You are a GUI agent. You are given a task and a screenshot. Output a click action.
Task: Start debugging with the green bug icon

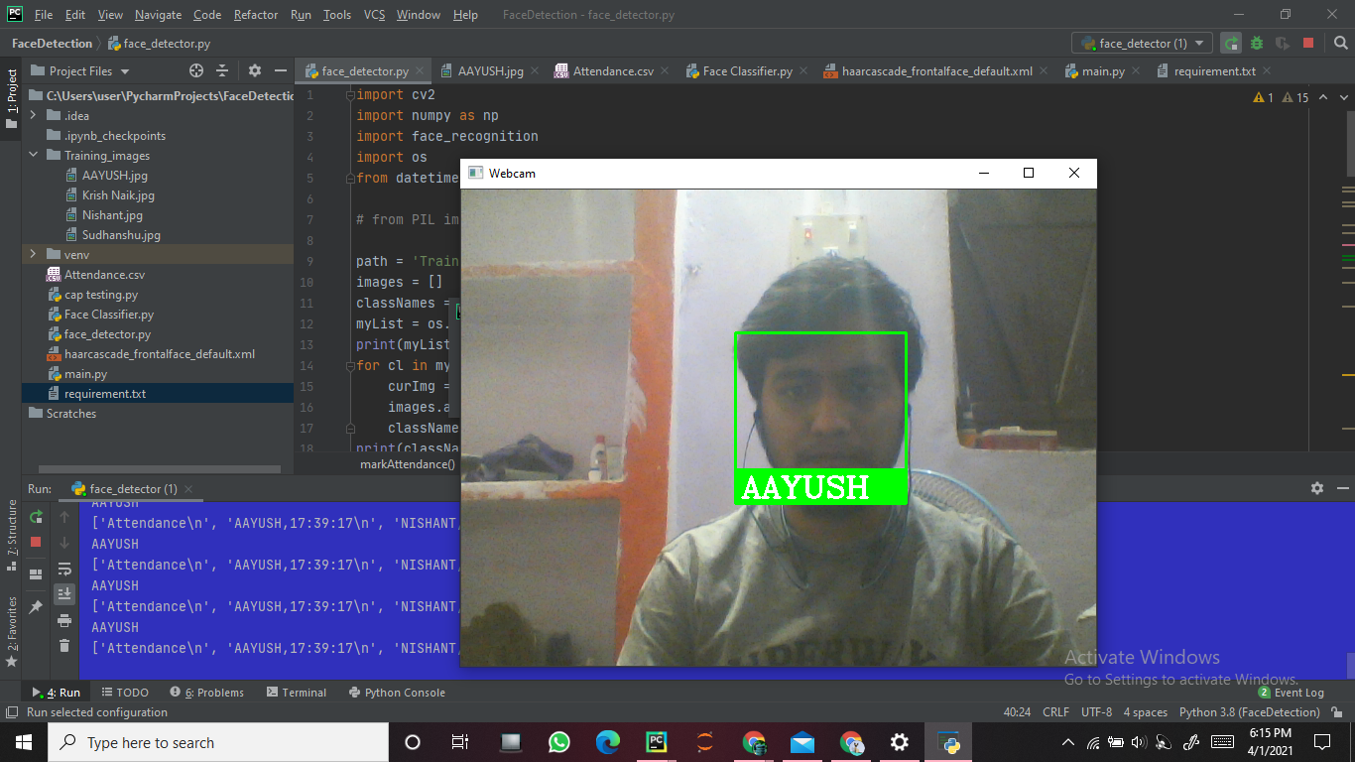click(1257, 42)
